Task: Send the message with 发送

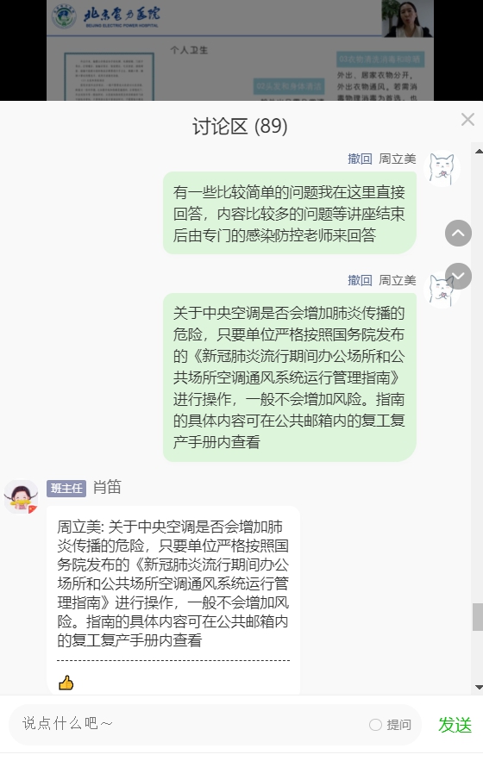Action: click(x=455, y=725)
